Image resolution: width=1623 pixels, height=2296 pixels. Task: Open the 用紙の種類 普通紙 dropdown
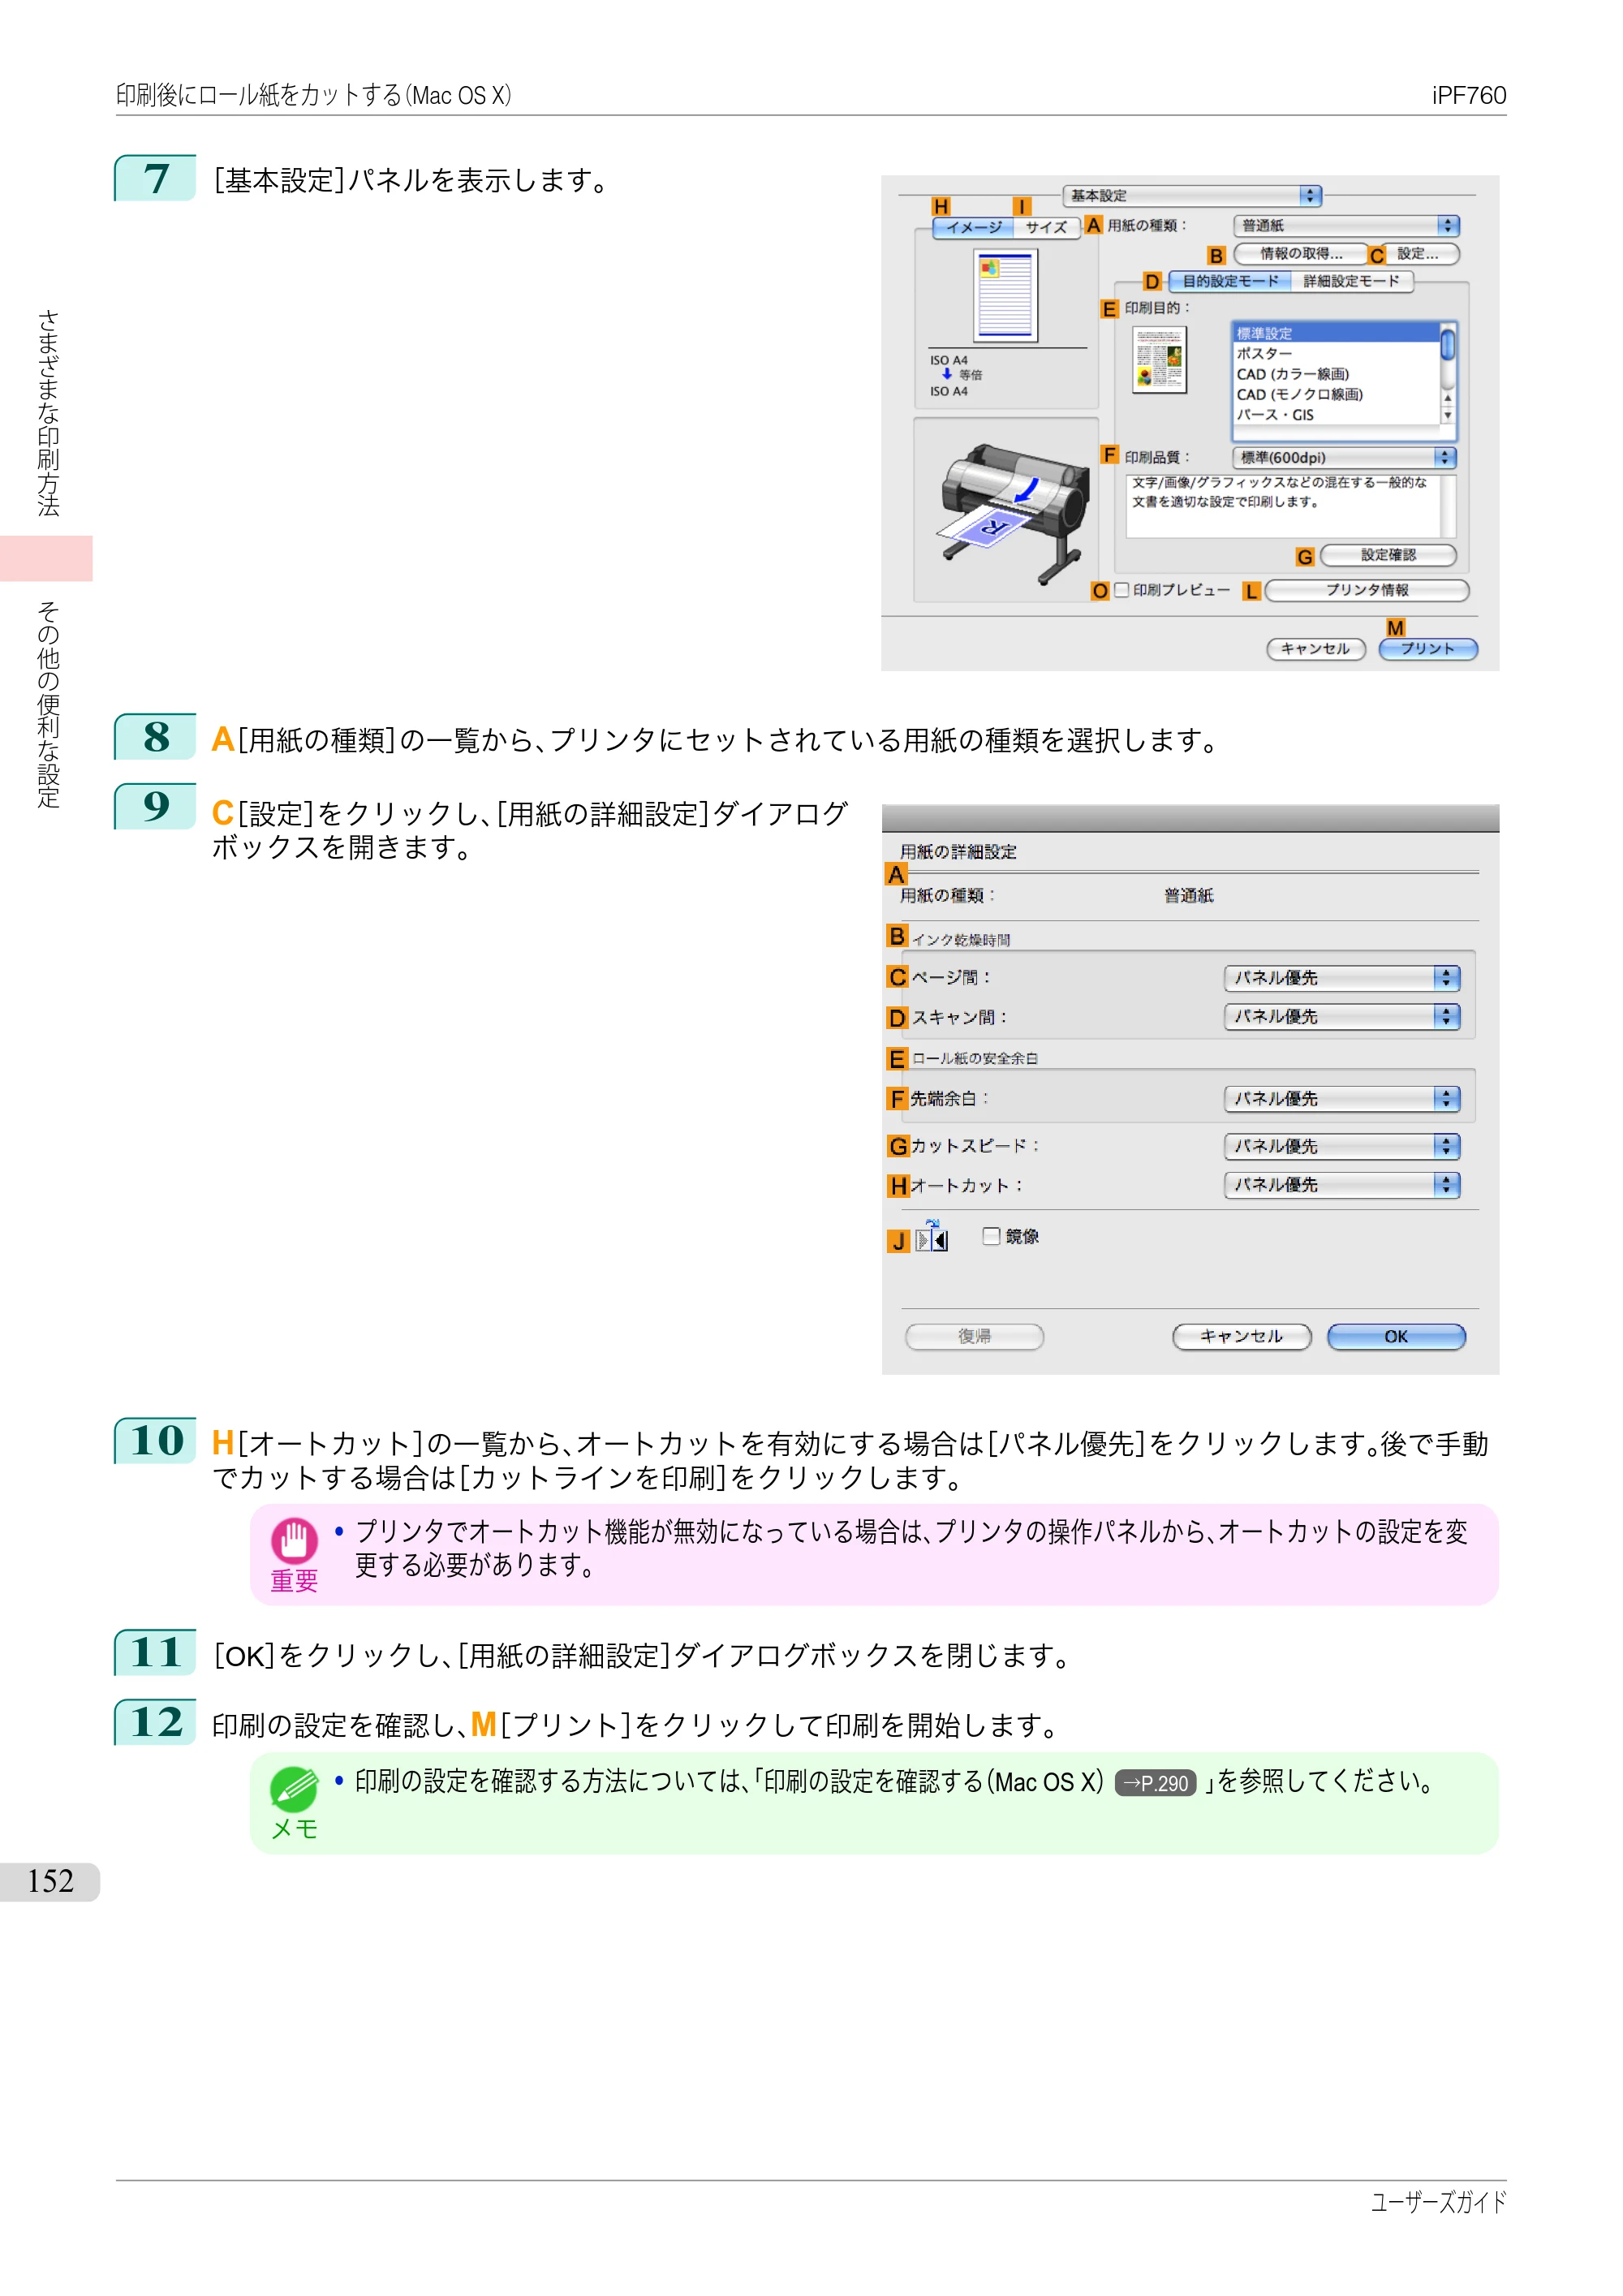[1346, 226]
